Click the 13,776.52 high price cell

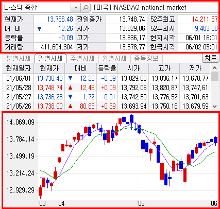(164, 97)
